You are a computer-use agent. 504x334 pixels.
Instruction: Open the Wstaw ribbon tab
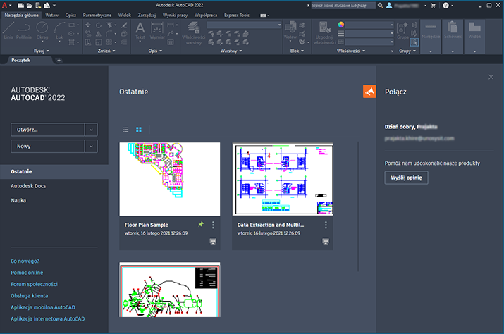point(51,15)
